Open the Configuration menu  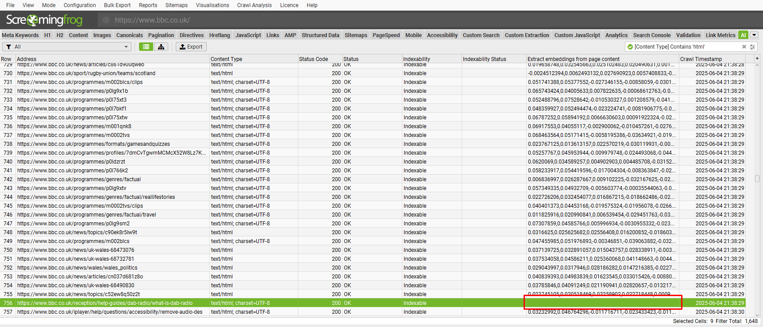pyautogui.click(x=80, y=5)
